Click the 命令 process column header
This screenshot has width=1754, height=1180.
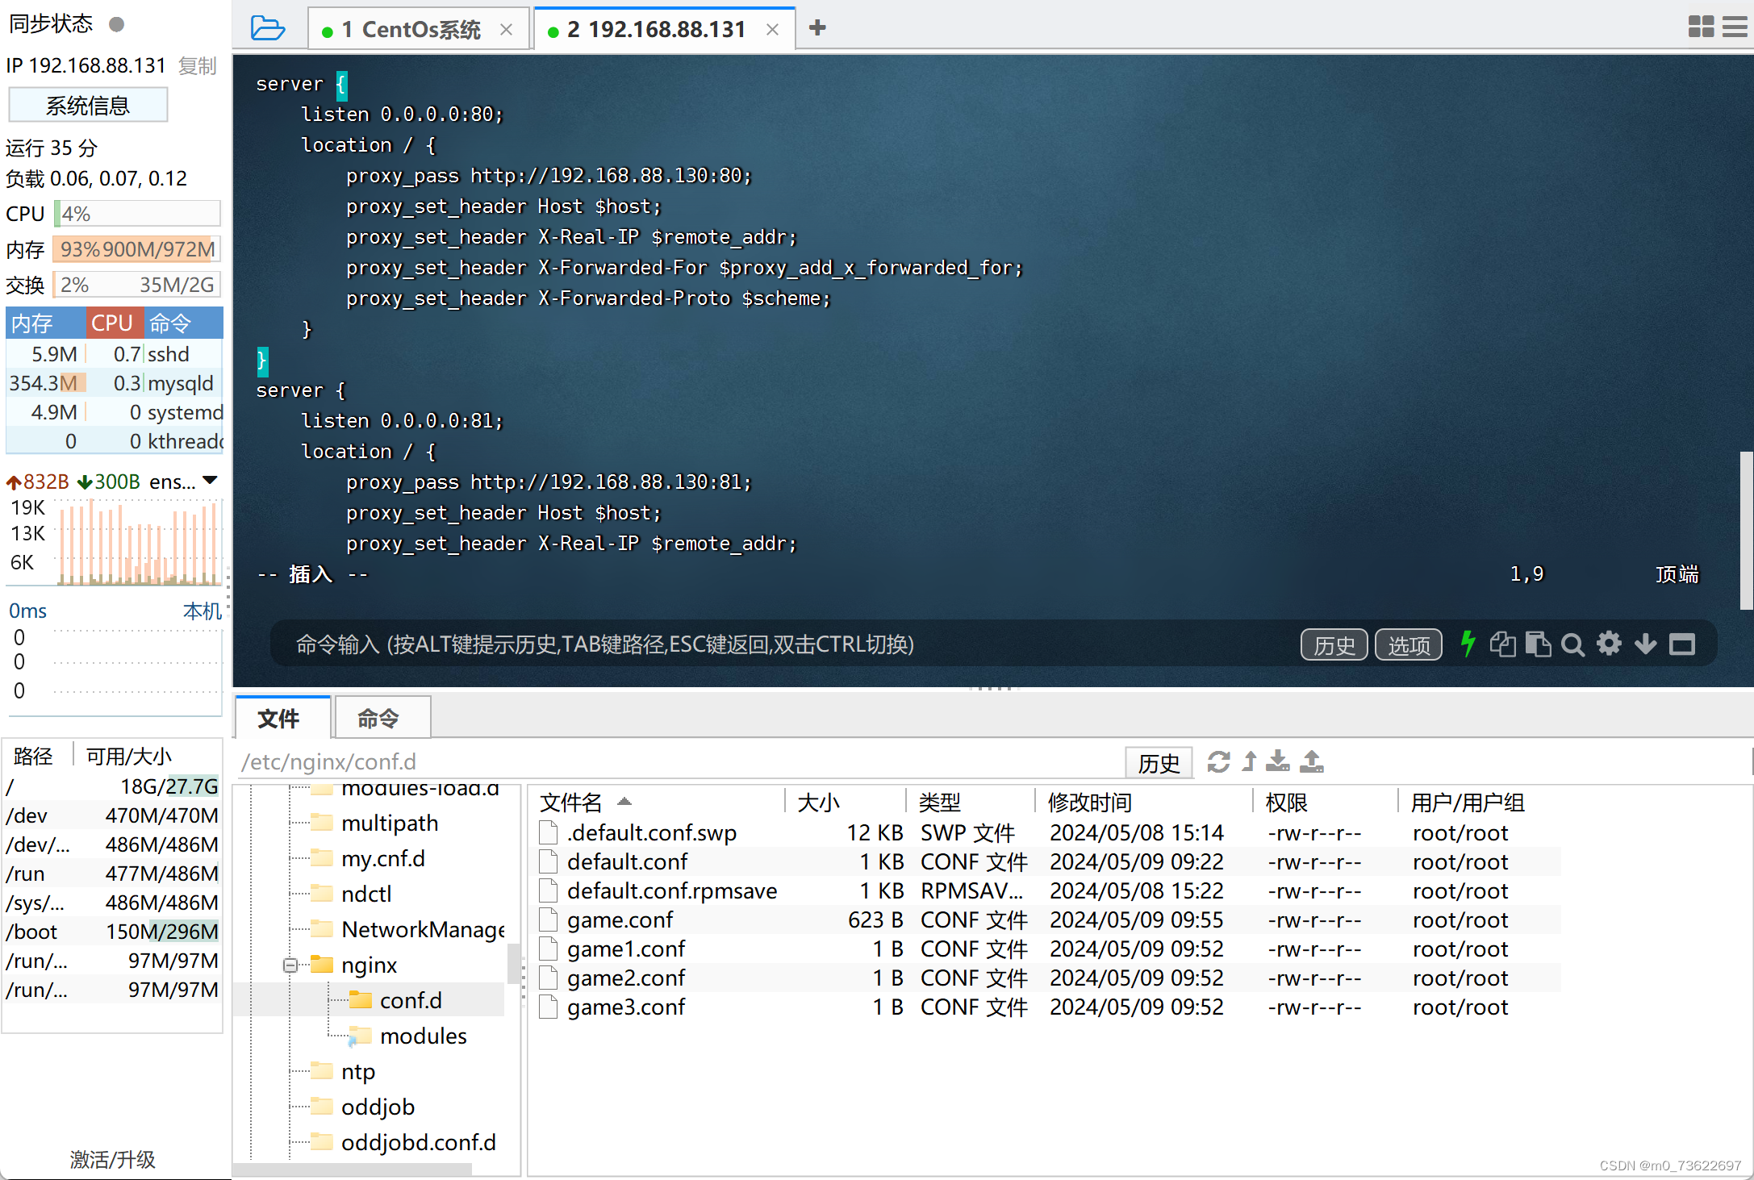pyautogui.click(x=184, y=323)
